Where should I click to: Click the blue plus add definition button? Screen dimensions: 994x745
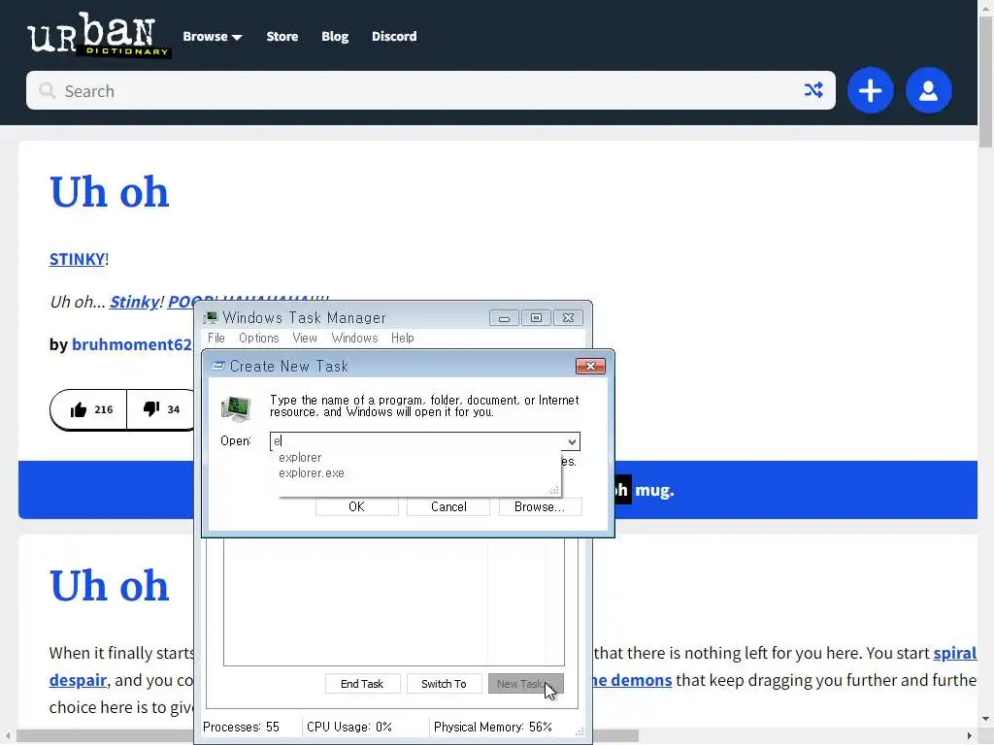871,90
